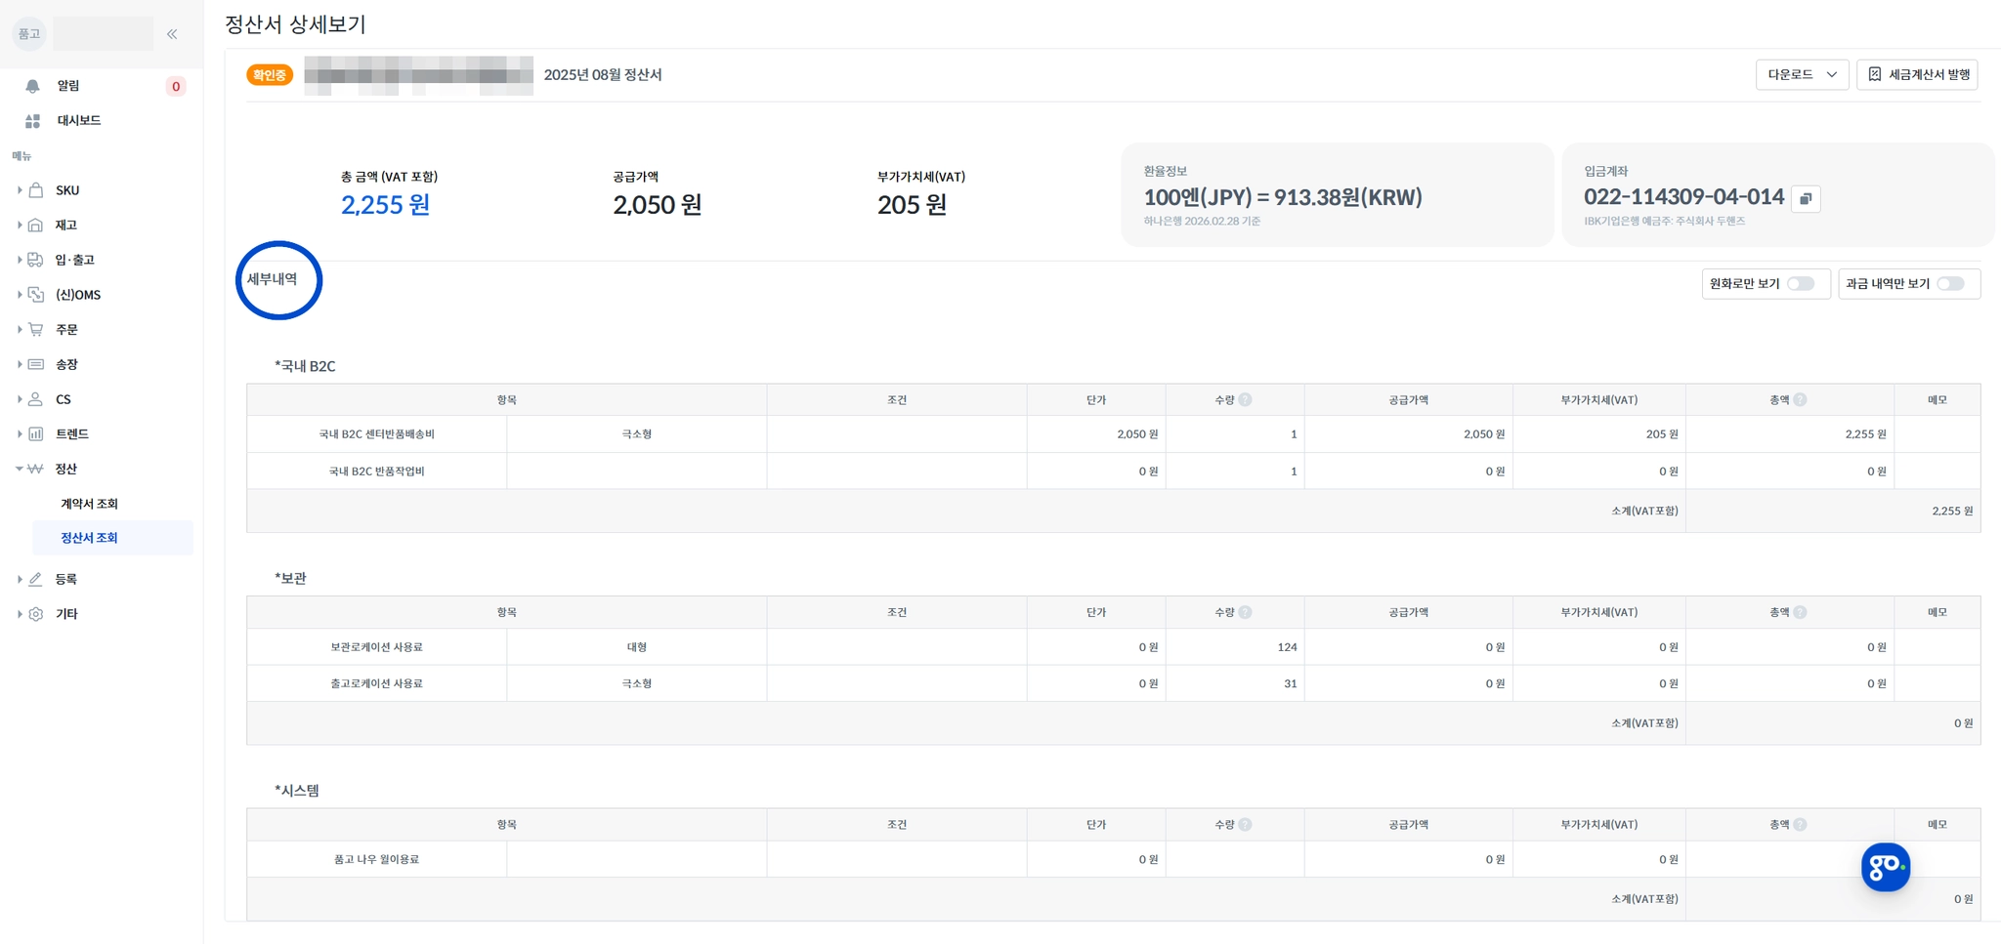
Task: Click the (신)OMS icon
Action: pos(36,295)
